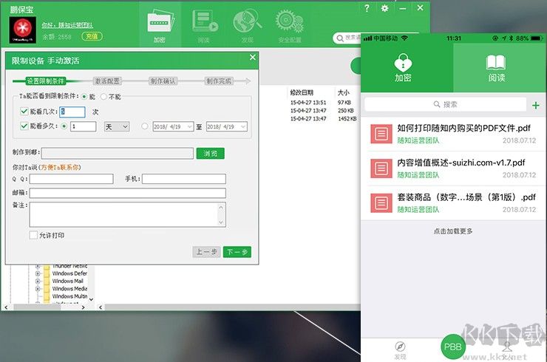
Task: Click the view count input field
Action: click(72, 112)
